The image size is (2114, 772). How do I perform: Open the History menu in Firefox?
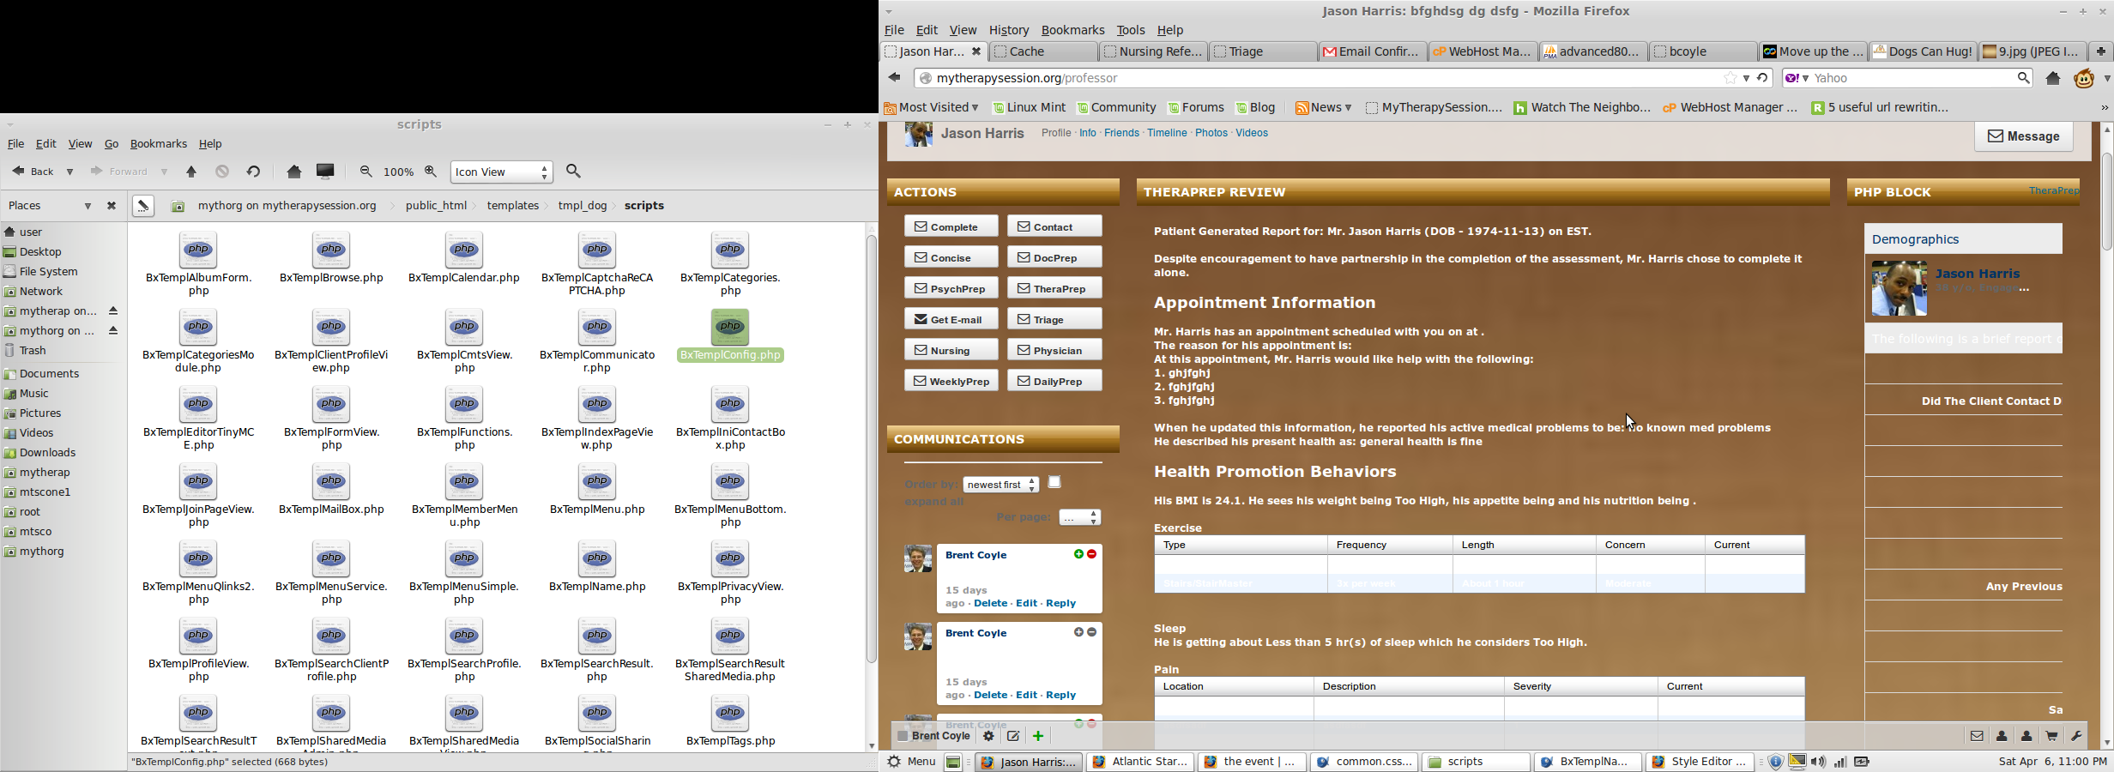point(1009,30)
